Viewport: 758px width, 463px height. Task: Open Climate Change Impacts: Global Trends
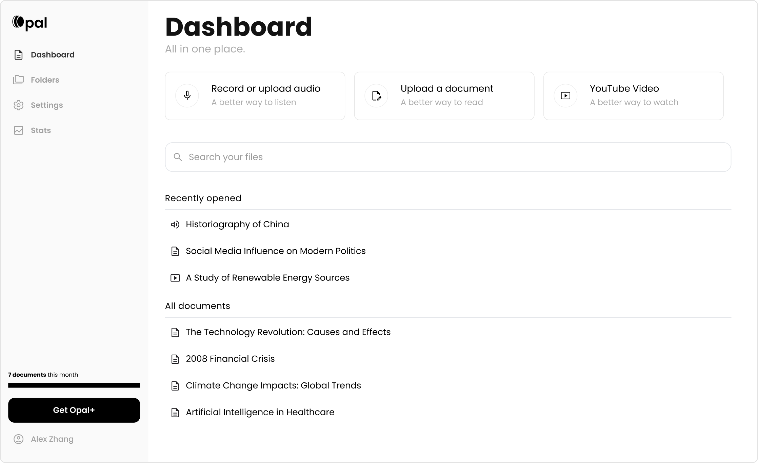coord(273,385)
